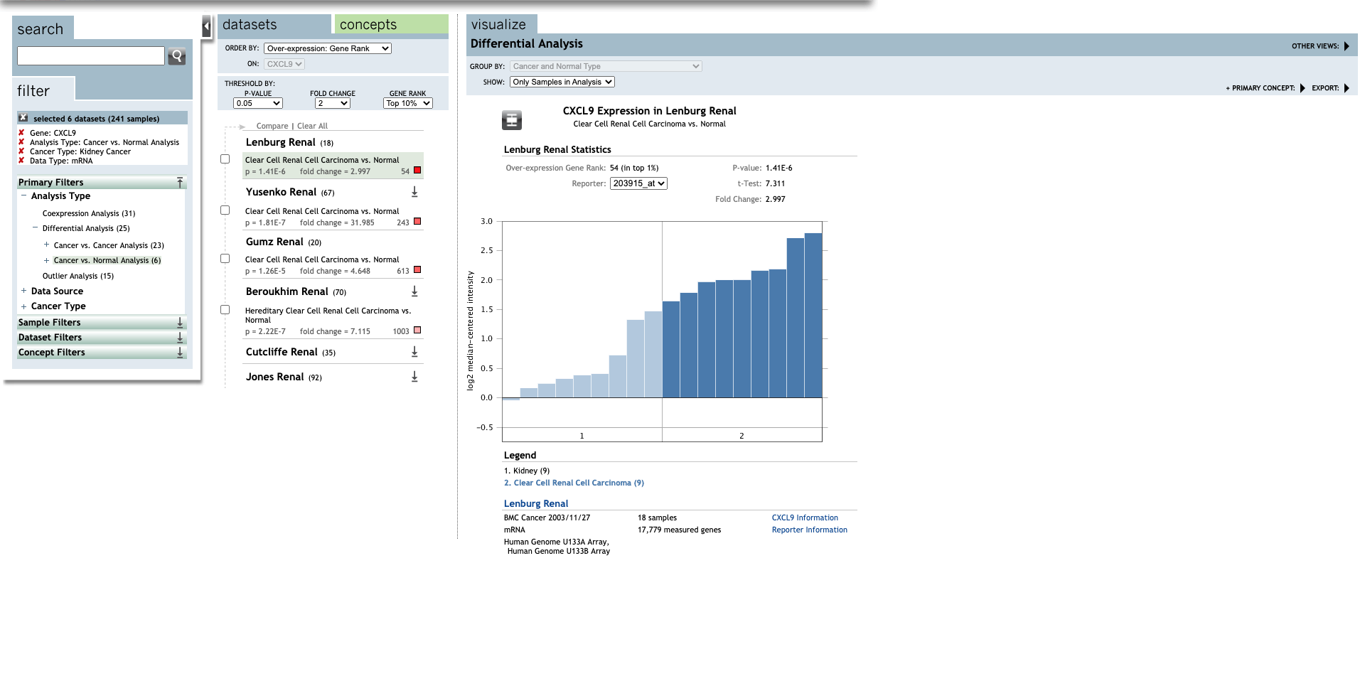Expand Dataset Filters with the down arrow icon

[180, 338]
